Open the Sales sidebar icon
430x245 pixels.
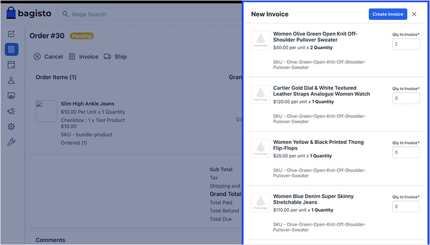click(12, 49)
